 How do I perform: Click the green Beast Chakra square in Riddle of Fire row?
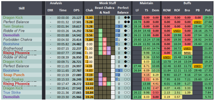click(x=100, y=31)
